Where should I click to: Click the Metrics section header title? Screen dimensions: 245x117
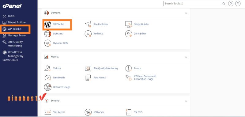click(x=55, y=57)
